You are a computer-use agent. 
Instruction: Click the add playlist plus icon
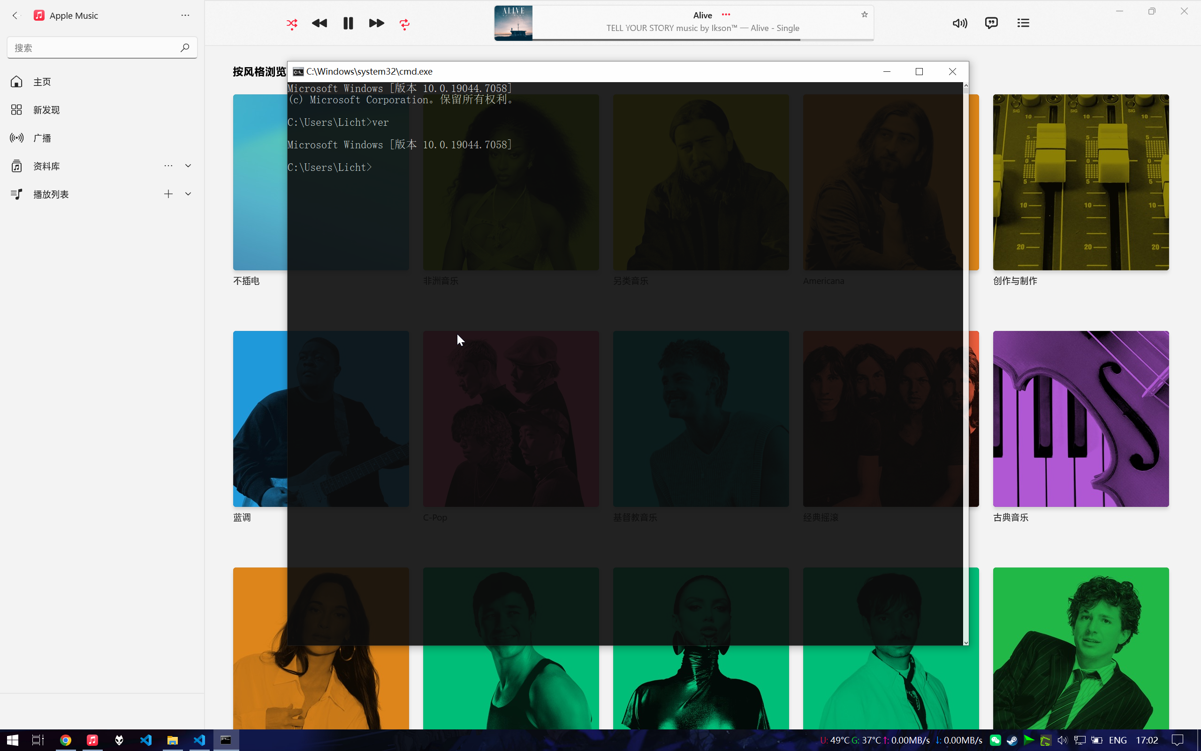(168, 194)
